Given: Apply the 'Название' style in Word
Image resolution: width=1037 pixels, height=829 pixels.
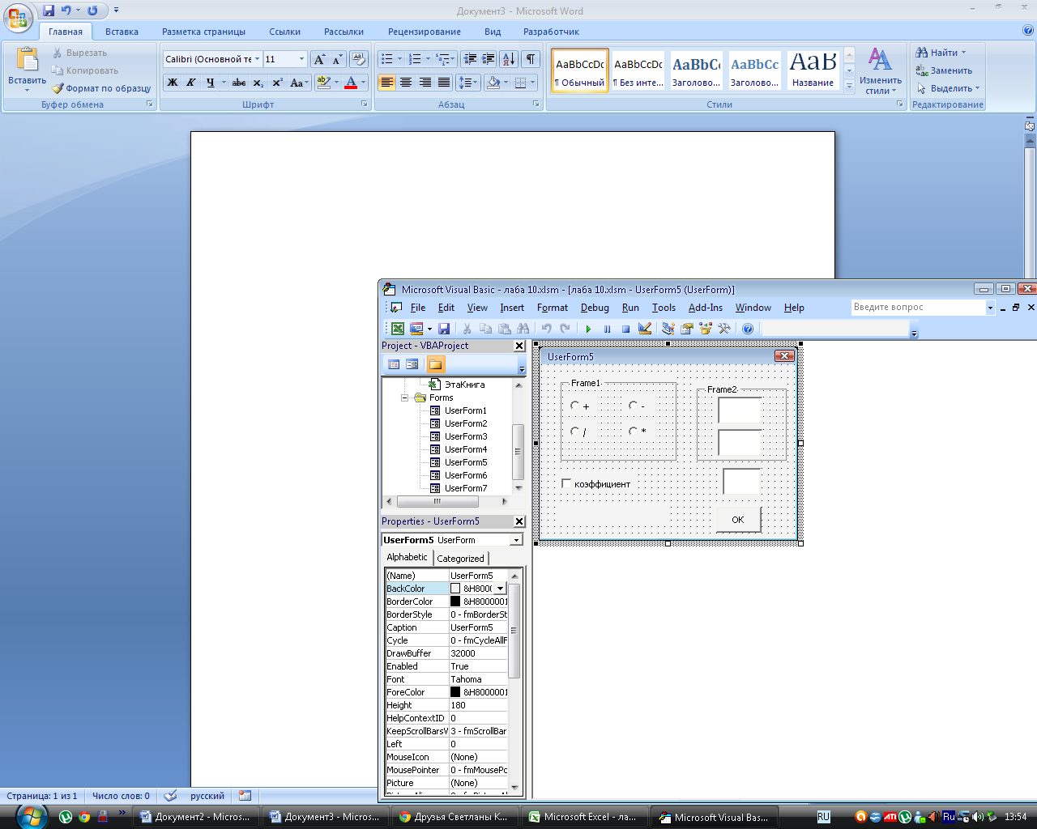Looking at the screenshot, I should [813, 70].
